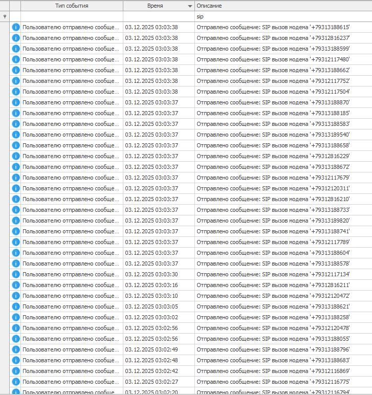Click info icon for modem +79312117134 row
The height and width of the screenshot is (395, 372).
click(x=15, y=274)
